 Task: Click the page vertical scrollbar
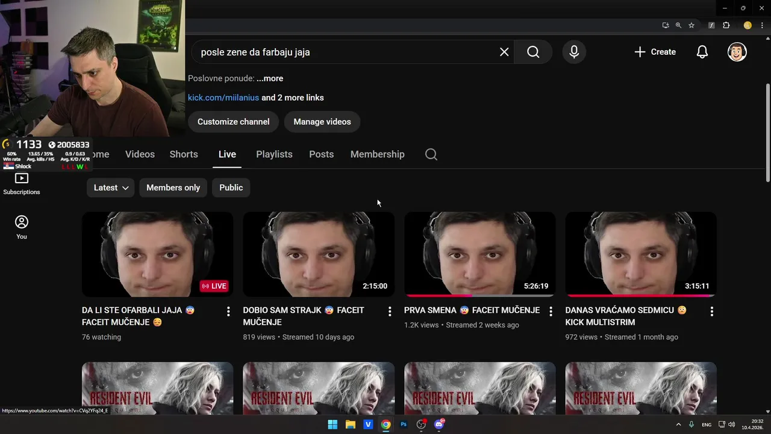pos(767,133)
